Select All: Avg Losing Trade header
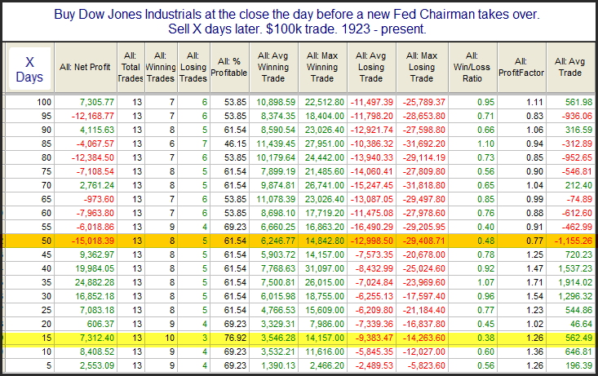 [x=371, y=67]
